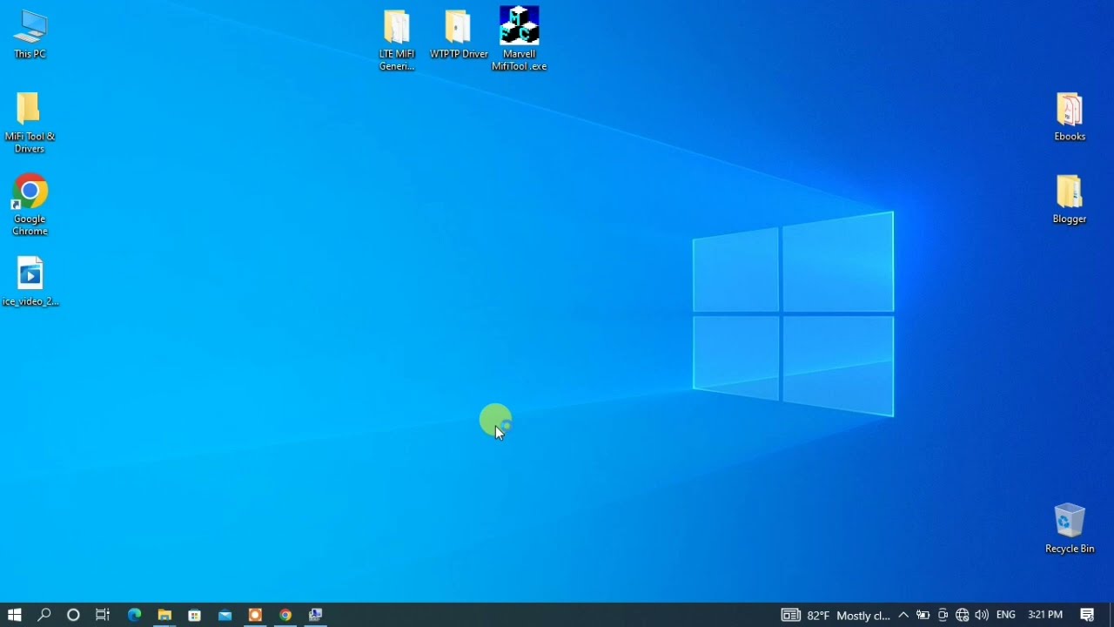
Task: Open the computer-monitor app on the taskbar
Action: point(316,615)
